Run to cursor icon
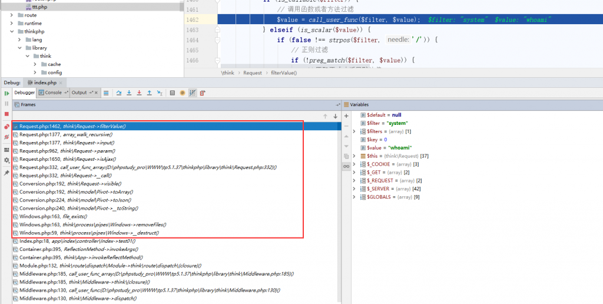Viewport: 603px width, 304px height. [x=160, y=92]
